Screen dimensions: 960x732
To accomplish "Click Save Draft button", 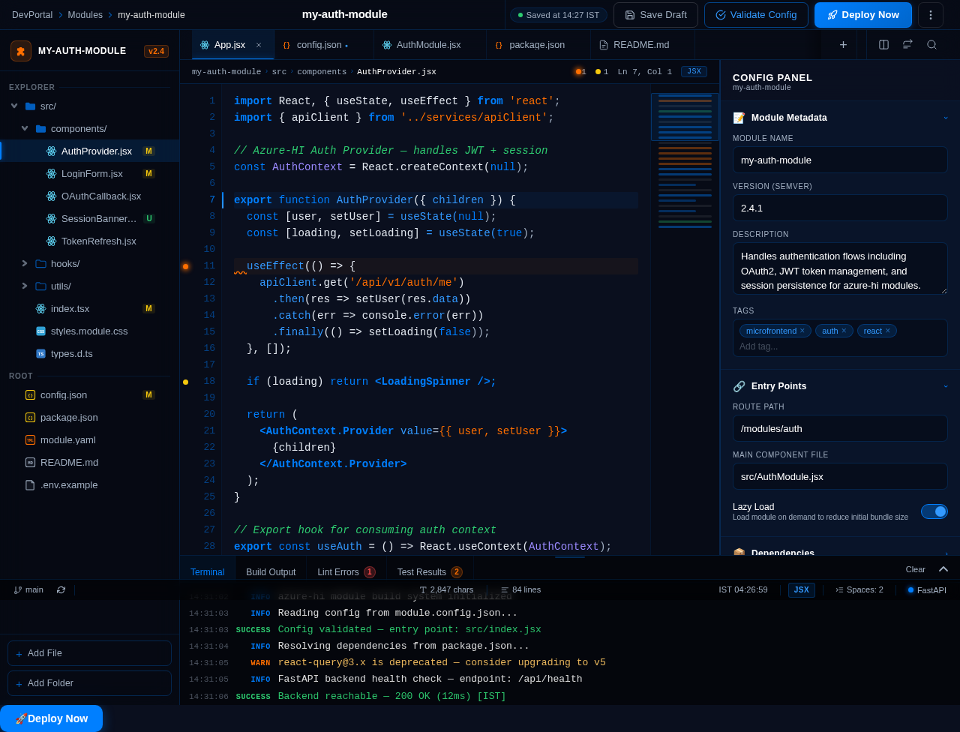I will click(x=655, y=15).
